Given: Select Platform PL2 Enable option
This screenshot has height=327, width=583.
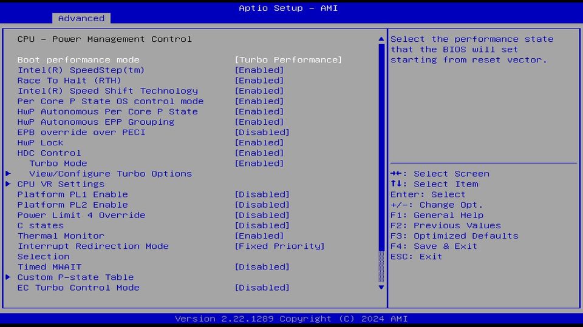Looking at the screenshot, I should (x=72, y=205).
